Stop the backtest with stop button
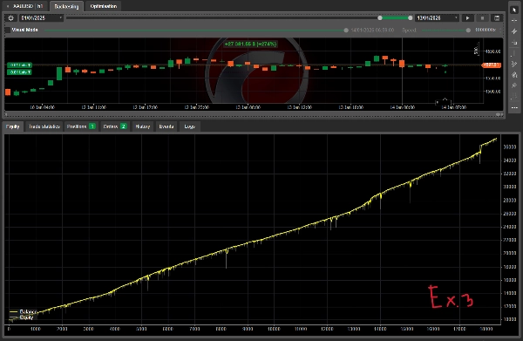Viewport: 523px width, 341px height. coord(482,18)
